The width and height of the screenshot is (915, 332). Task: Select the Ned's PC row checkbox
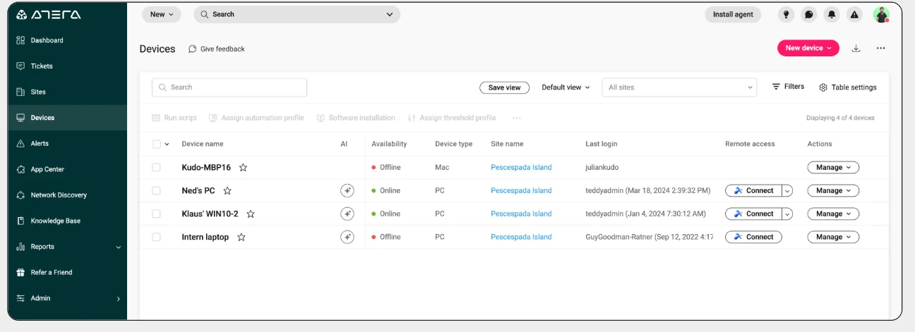click(x=157, y=191)
